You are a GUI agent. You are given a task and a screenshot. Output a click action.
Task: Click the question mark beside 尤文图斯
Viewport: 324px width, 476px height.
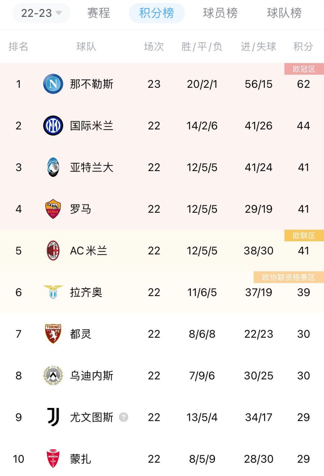[124, 417]
